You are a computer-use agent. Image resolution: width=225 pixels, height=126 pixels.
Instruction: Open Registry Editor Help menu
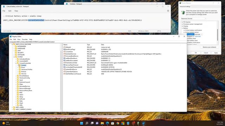(x=31, y=40)
